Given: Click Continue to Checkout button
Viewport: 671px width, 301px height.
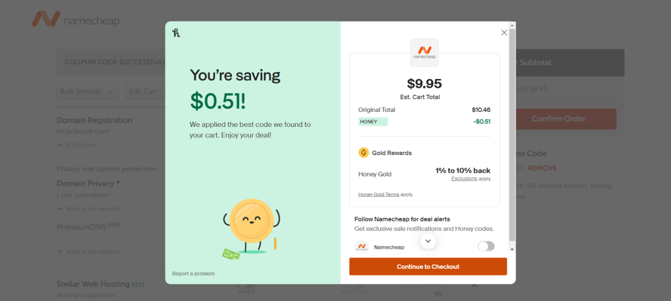Looking at the screenshot, I should coord(428,266).
